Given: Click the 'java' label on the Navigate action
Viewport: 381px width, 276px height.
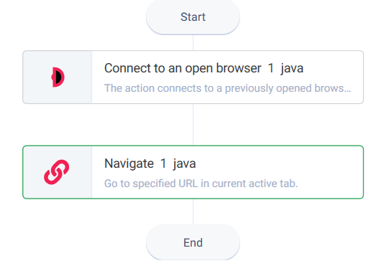Looking at the screenshot, I should 184,163.
